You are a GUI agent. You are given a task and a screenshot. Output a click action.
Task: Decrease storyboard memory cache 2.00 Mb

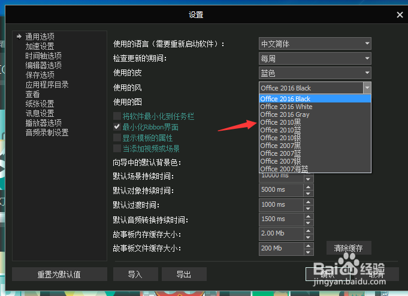[x=309, y=237]
